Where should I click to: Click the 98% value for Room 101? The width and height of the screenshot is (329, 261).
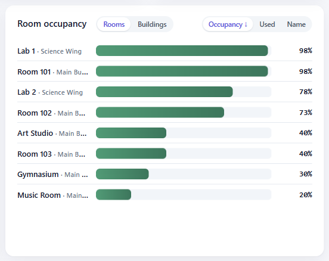[306, 72]
